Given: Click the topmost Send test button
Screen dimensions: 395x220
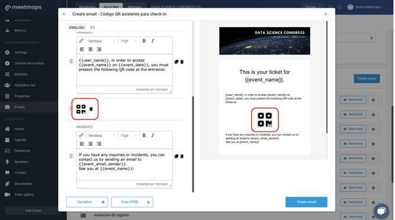Looking at the screenshot, I should pyautogui.click(x=353, y=99).
